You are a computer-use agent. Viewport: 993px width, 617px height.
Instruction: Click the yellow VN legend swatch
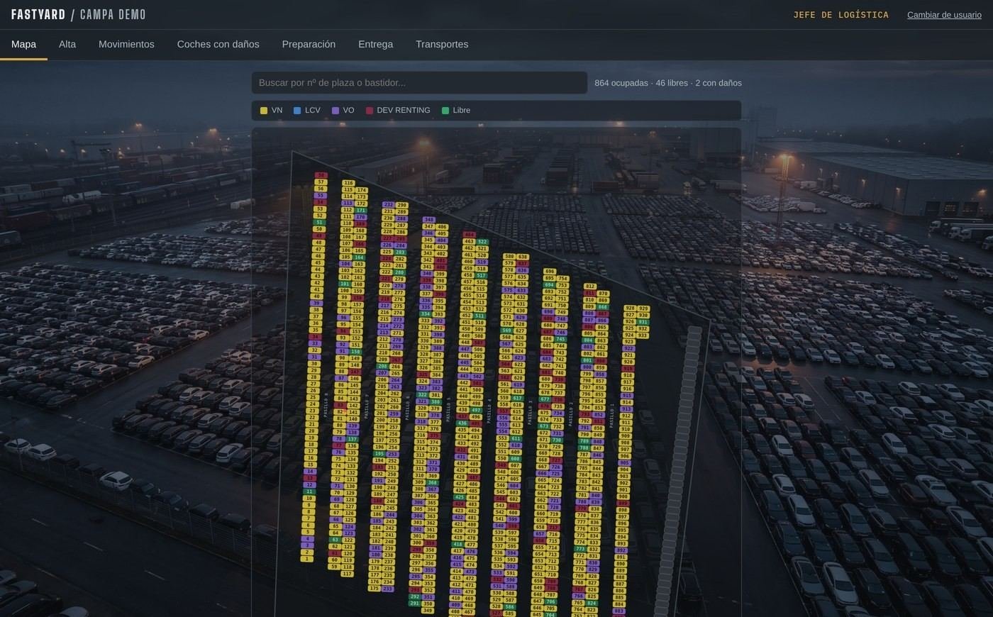click(264, 111)
